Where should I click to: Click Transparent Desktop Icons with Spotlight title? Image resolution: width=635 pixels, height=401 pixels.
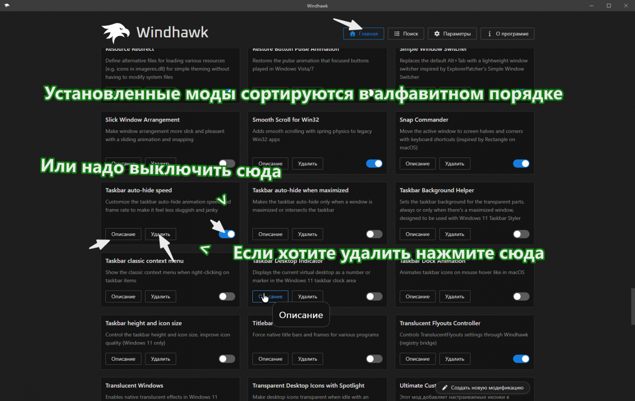pos(308,386)
